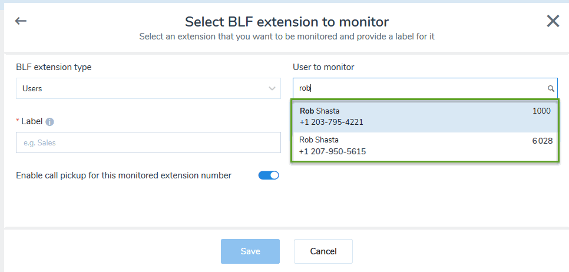The width and height of the screenshot is (569, 272).
Task: Click the 6028 extension number in results
Action: point(542,141)
